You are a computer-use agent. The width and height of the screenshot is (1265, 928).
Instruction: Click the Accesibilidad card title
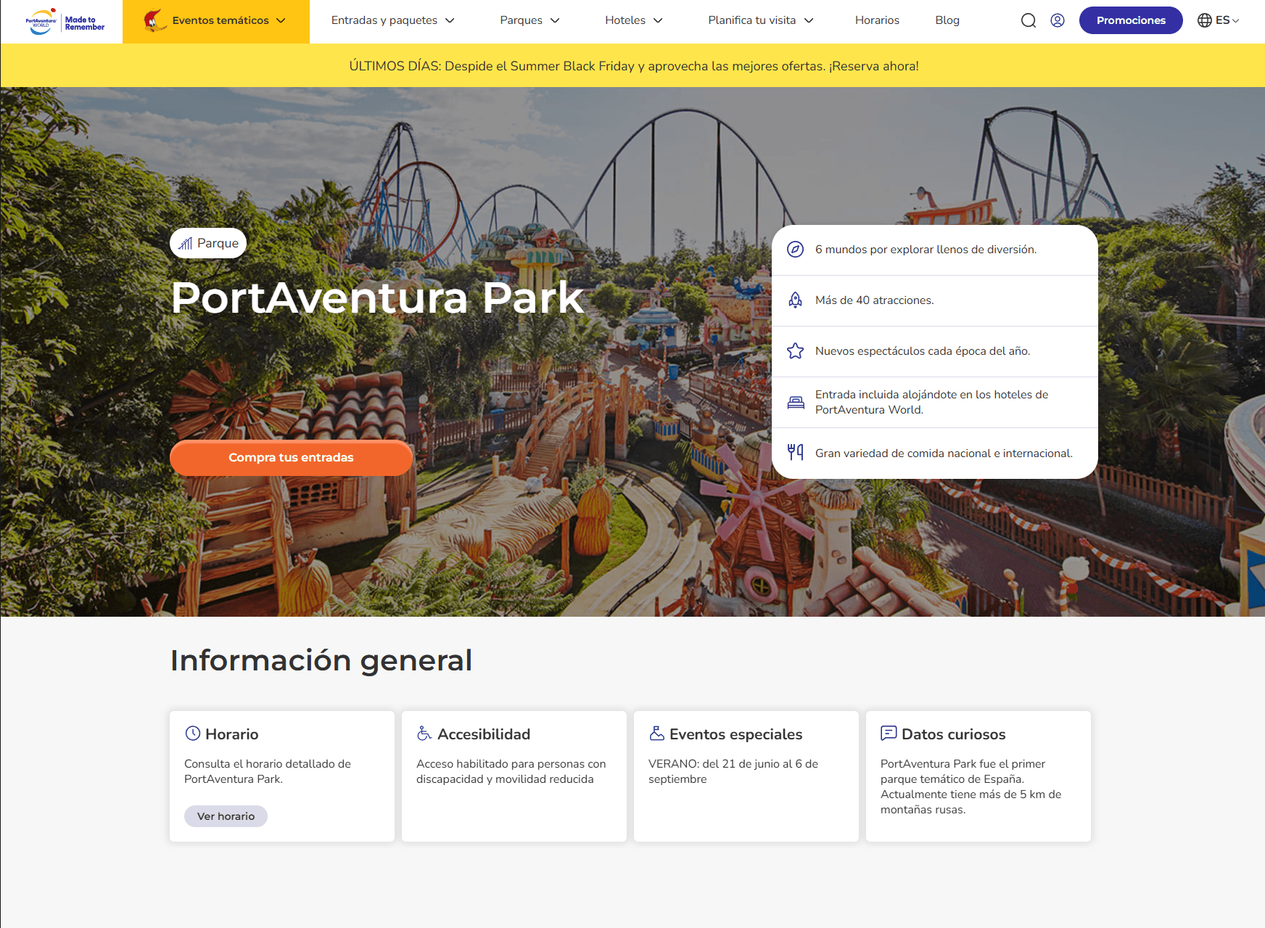(484, 734)
